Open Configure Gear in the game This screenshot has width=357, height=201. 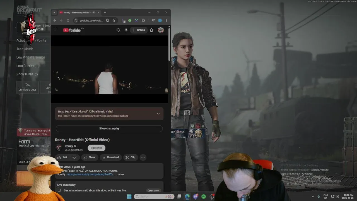pyautogui.click(x=27, y=87)
